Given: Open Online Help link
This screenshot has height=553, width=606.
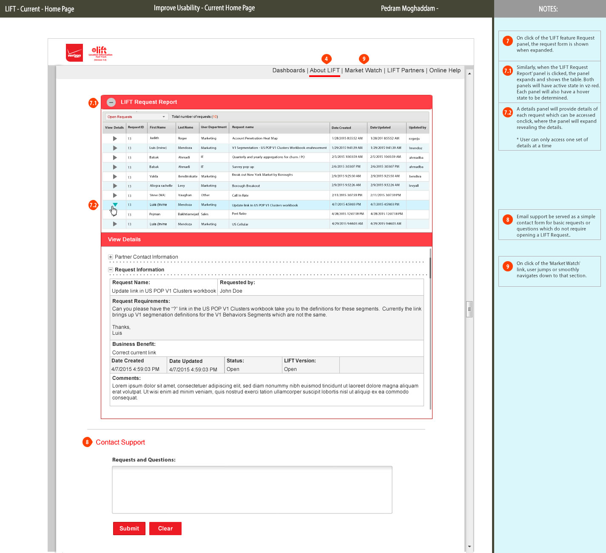Looking at the screenshot, I should point(445,71).
